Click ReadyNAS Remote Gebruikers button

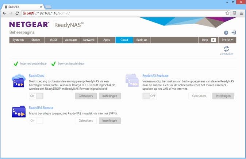(86, 121)
